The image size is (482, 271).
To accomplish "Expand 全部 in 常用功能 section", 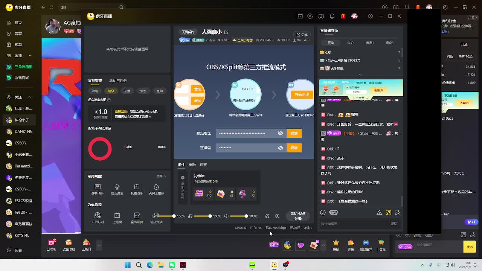I will (161, 176).
